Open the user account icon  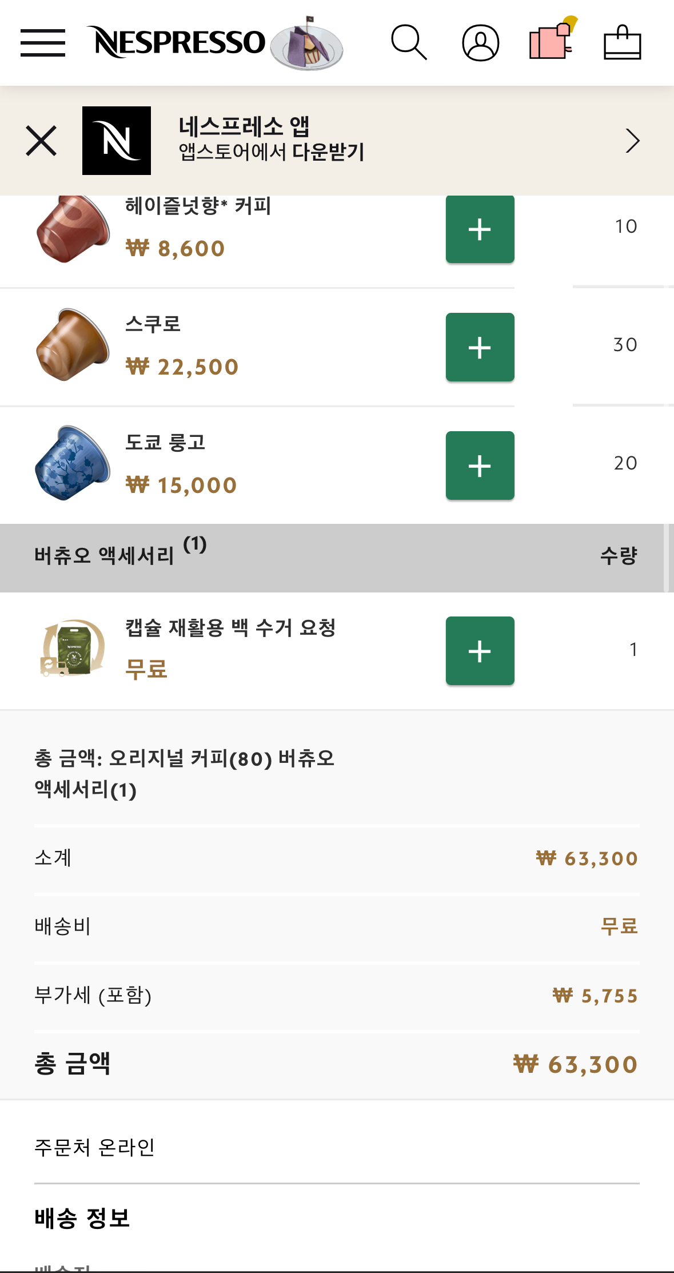tap(480, 43)
